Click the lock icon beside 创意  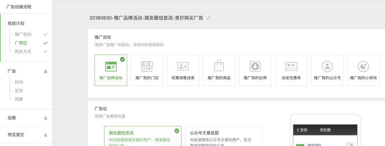click(x=45, y=118)
